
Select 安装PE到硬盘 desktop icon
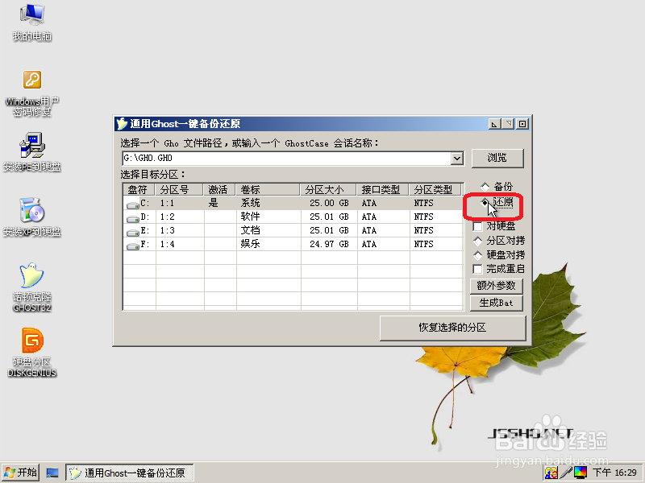[x=31, y=152]
